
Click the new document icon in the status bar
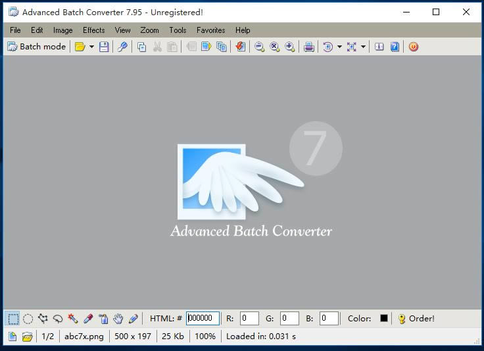click(x=12, y=337)
